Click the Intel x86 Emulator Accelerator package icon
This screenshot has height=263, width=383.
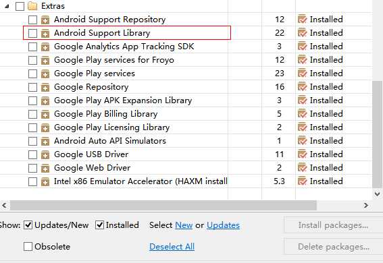point(45,181)
